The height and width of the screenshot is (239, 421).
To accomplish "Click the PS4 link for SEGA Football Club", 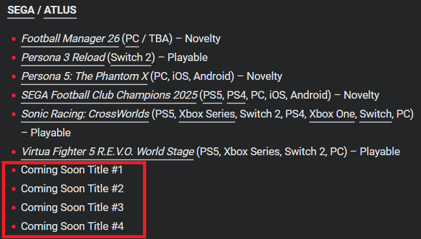I will coord(236,95).
